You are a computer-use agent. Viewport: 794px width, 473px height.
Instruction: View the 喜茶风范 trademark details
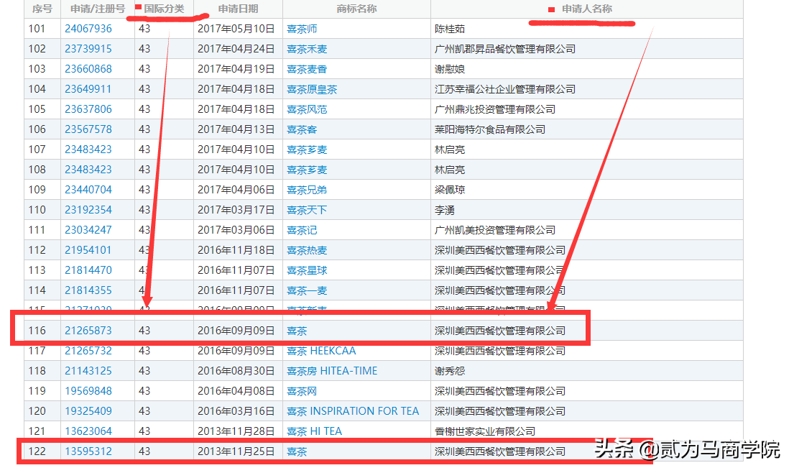[307, 109]
